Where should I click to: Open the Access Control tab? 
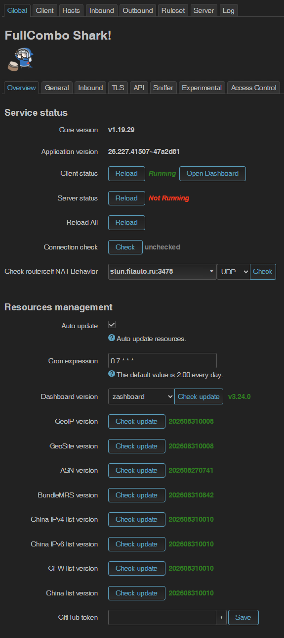[x=254, y=88]
